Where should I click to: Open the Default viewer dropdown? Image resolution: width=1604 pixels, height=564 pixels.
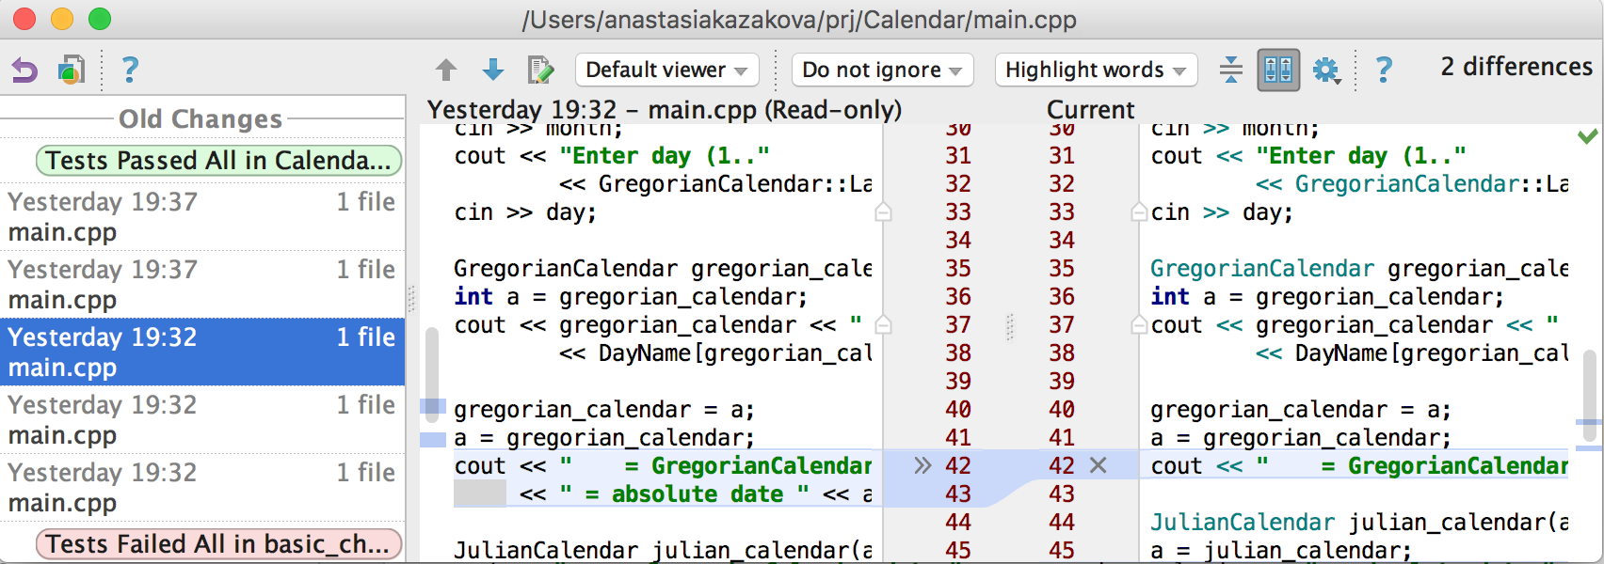(666, 70)
